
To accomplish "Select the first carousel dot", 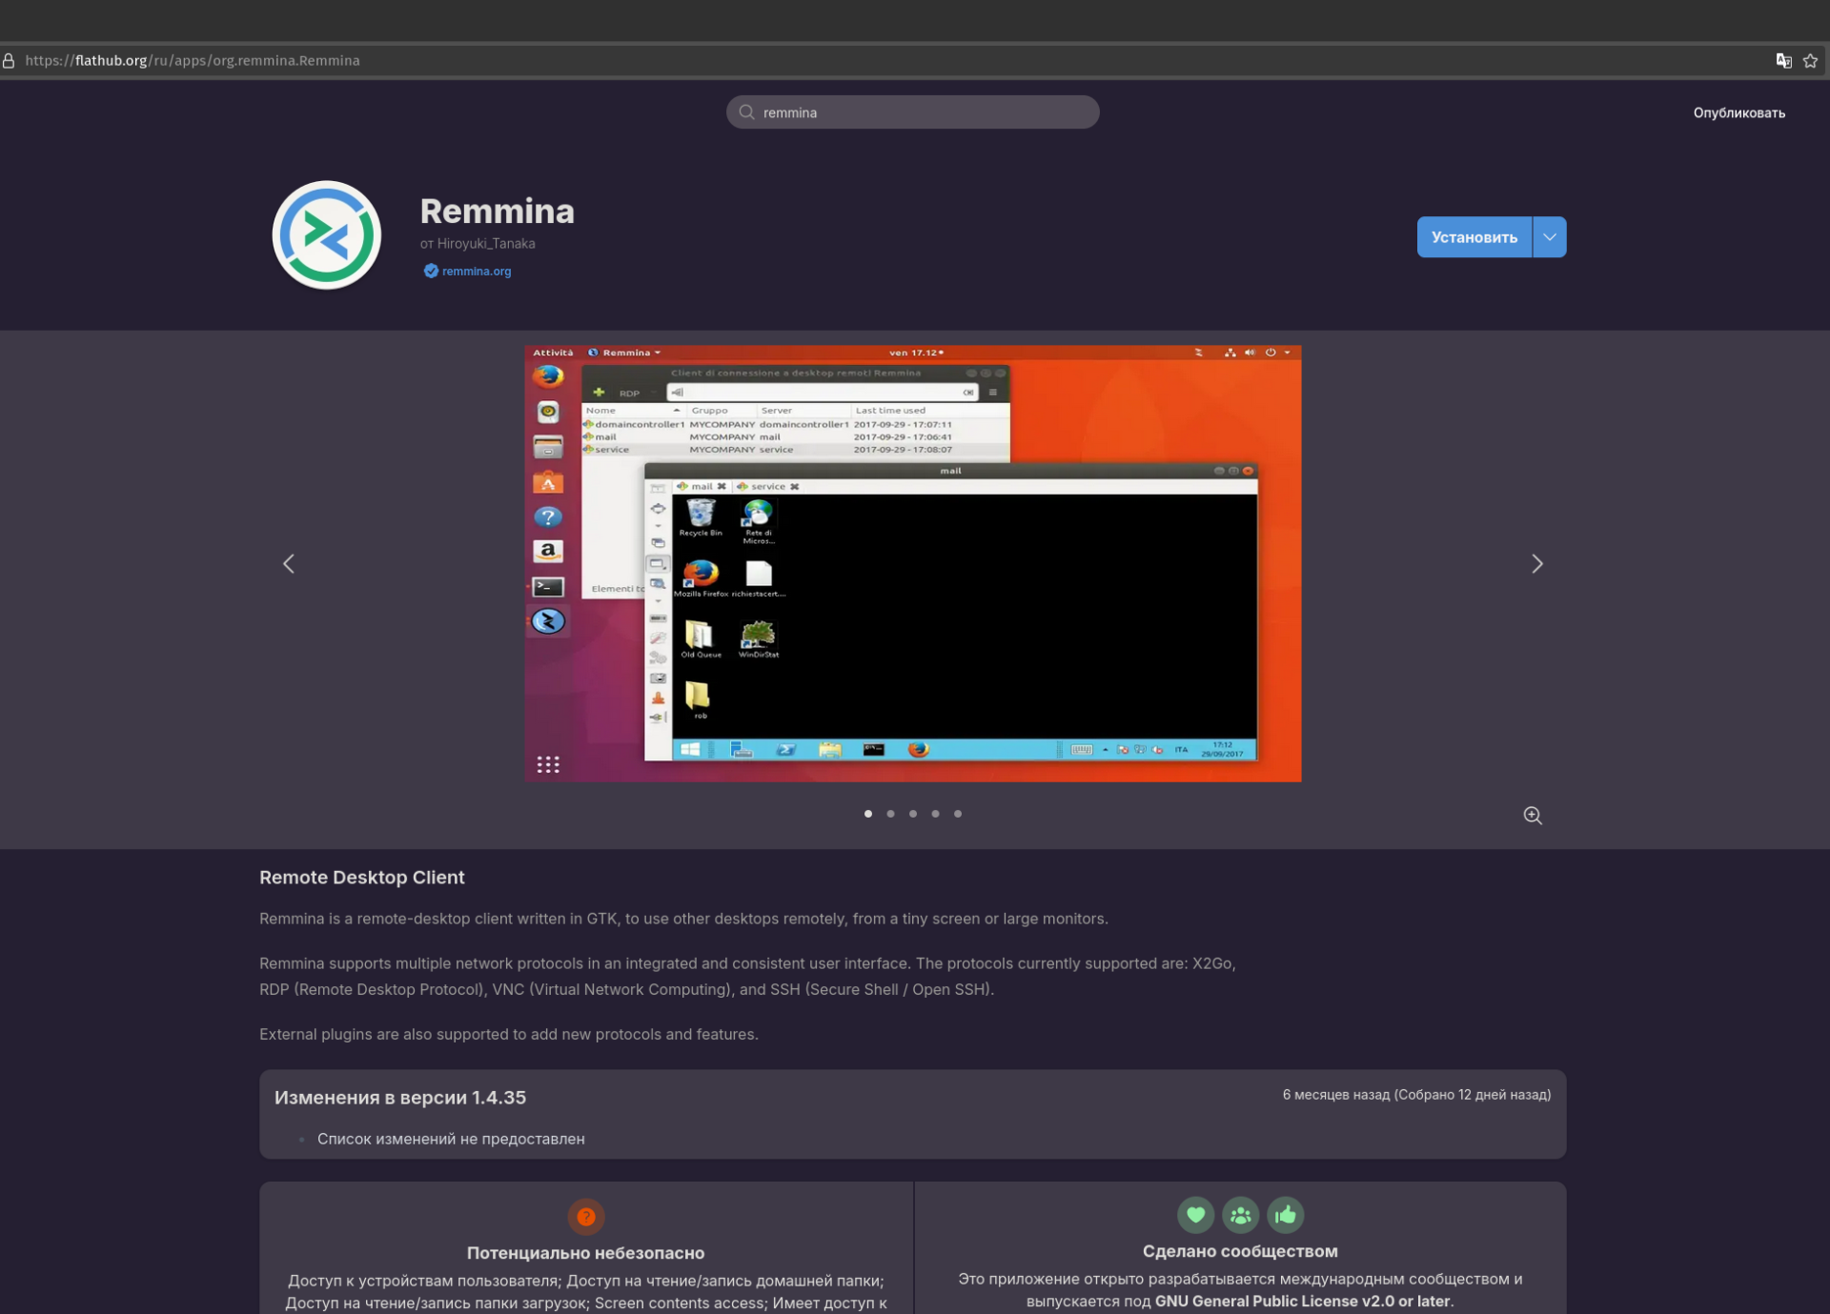I will [x=868, y=814].
